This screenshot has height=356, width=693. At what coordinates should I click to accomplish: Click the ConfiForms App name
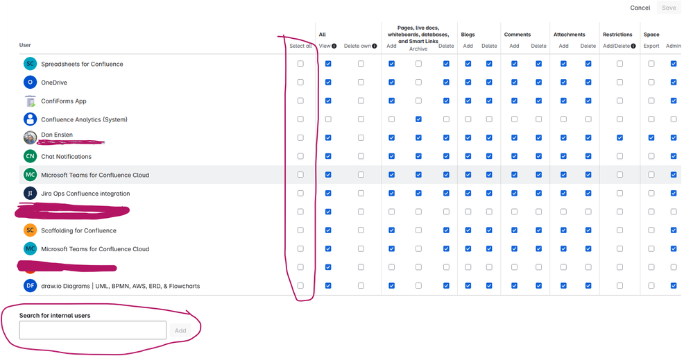[64, 101]
